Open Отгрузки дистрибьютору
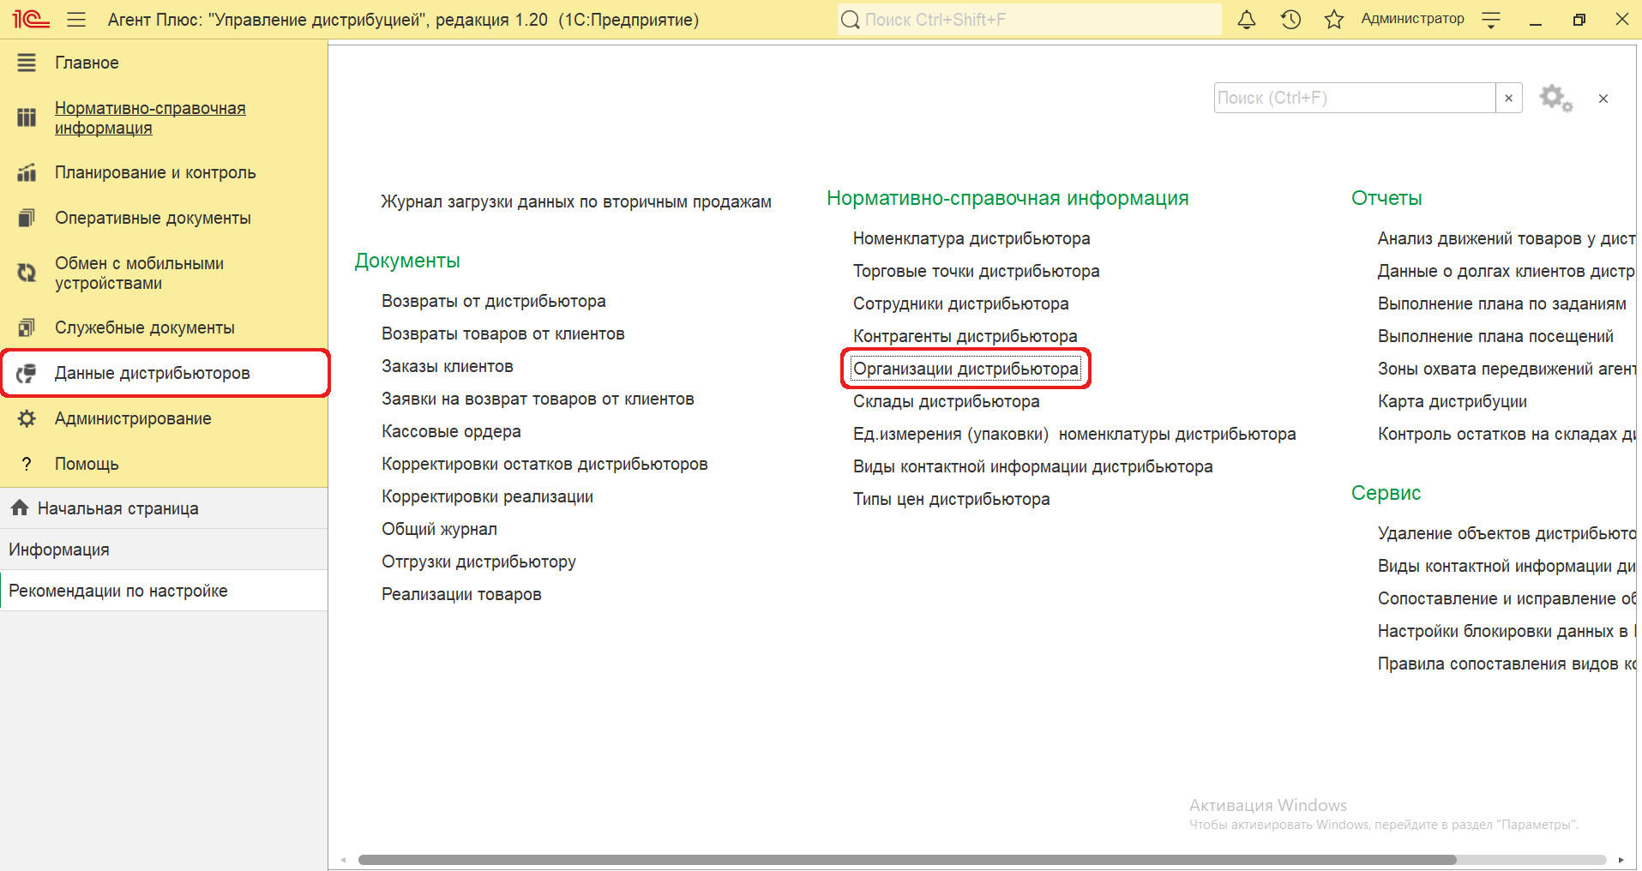Image resolution: width=1642 pixels, height=871 pixels. pyautogui.click(x=478, y=562)
